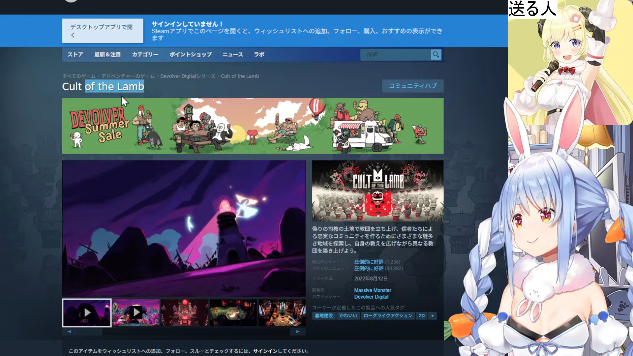
Task: Add a tag with plus button
Action: 433,316
